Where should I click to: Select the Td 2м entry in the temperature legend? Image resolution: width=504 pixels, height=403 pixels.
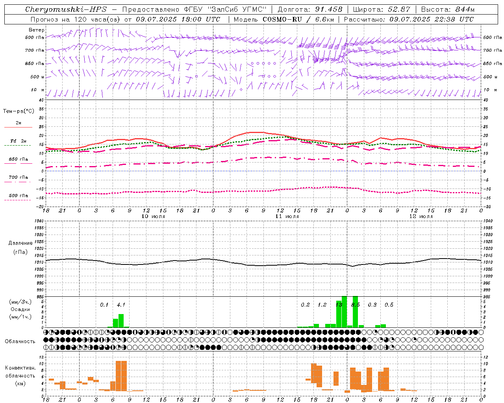click(19, 141)
